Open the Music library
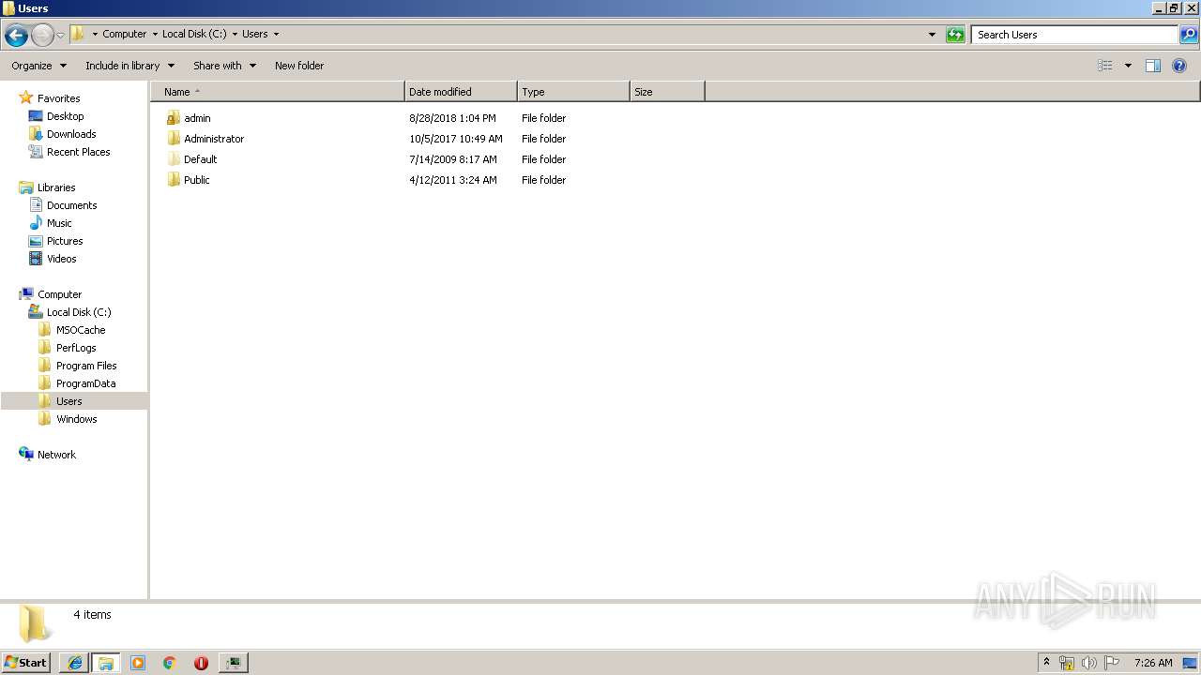Screen dimensions: 1201x675 click(x=59, y=223)
